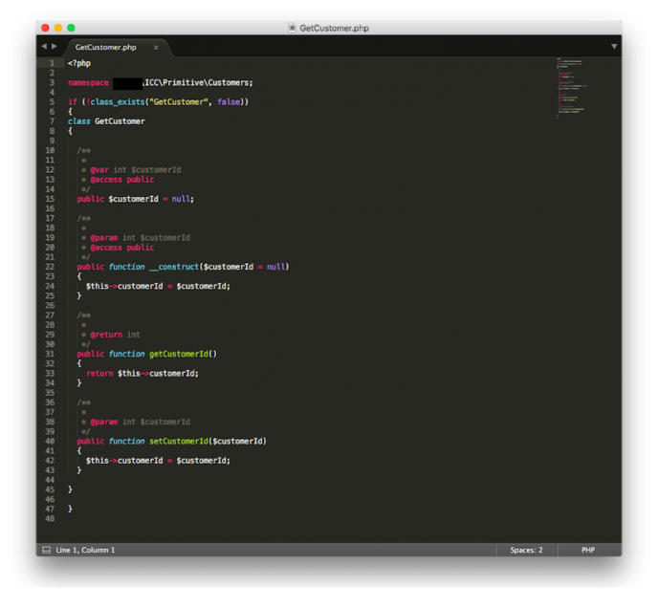
Task: Open the Spaces: 2 indentation menu
Action: click(x=526, y=550)
